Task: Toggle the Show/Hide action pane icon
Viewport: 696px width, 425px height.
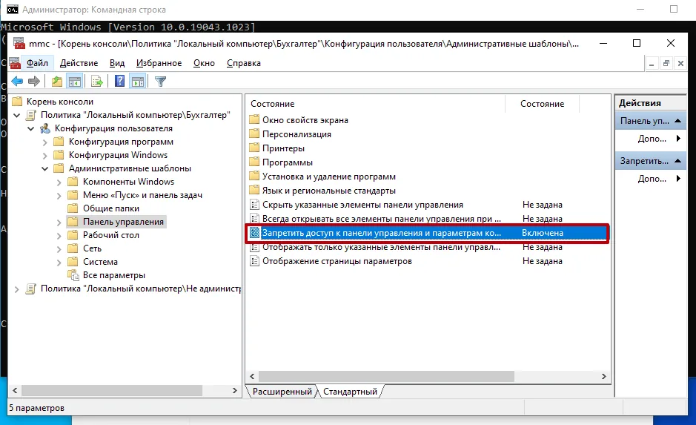Action: tap(138, 82)
